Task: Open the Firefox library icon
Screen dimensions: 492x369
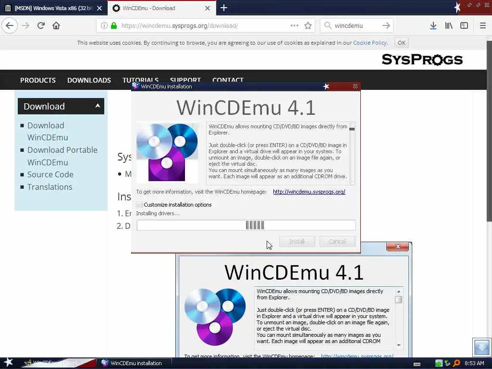Action: click(449, 25)
